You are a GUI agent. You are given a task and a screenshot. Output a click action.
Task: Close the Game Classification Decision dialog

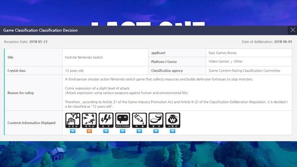(293, 30)
